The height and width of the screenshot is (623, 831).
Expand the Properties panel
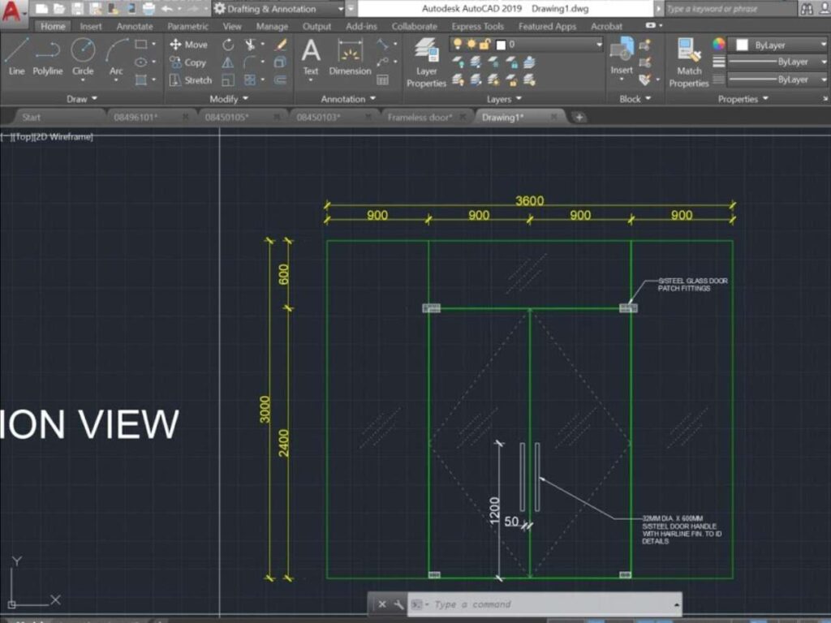(x=743, y=98)
